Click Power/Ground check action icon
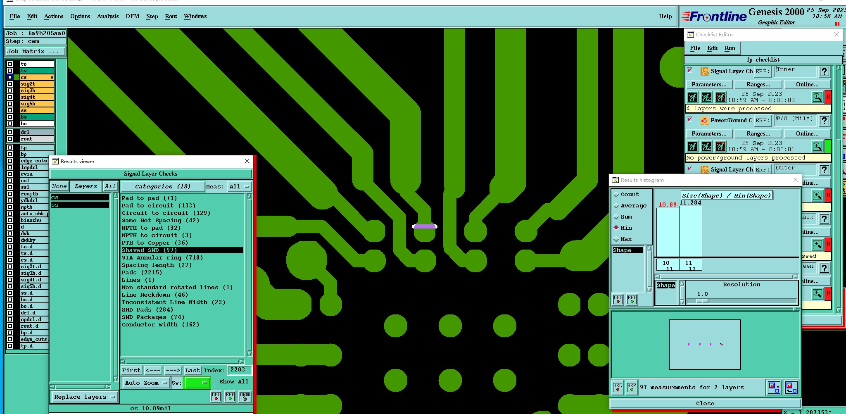 (704, 121)
